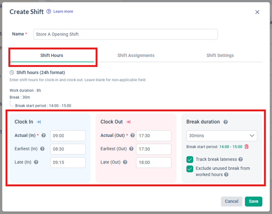
Task: Uncheck Track break lateness
Action: click(190, 160)
